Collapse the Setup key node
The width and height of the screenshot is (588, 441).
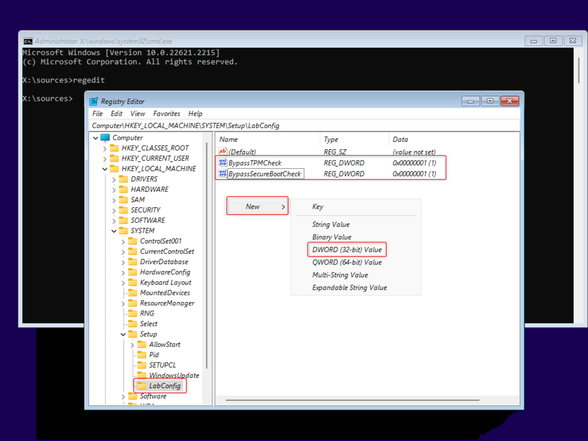click(123, 334)
